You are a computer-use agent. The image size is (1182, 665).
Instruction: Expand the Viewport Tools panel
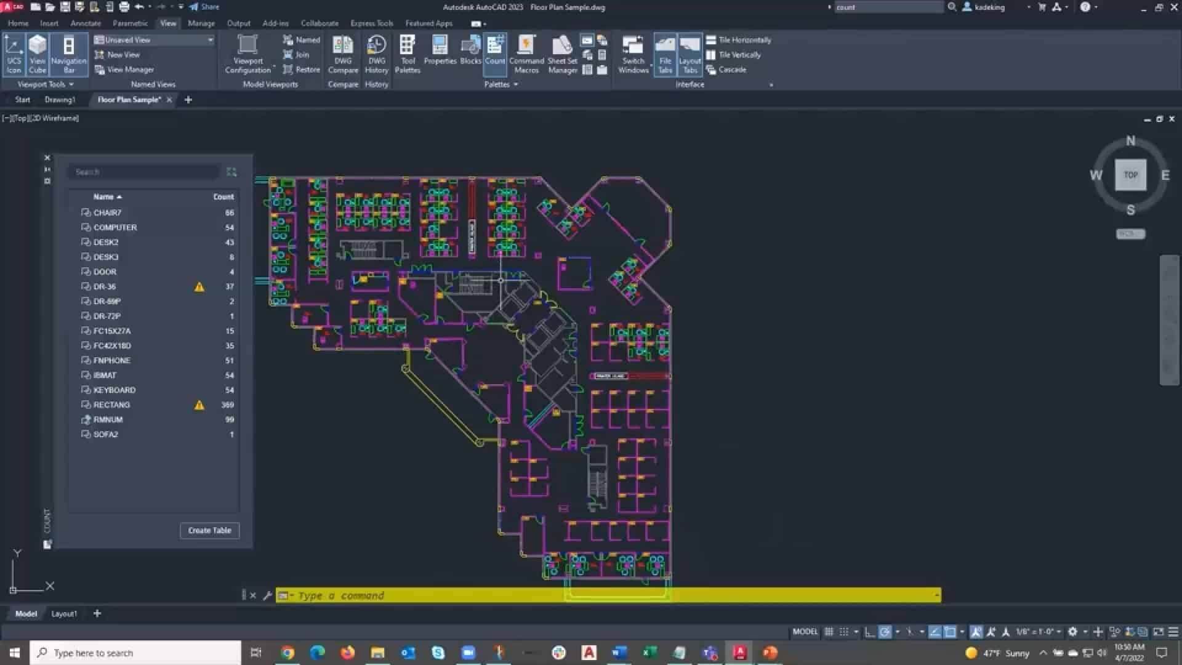(x=46, y=84)
